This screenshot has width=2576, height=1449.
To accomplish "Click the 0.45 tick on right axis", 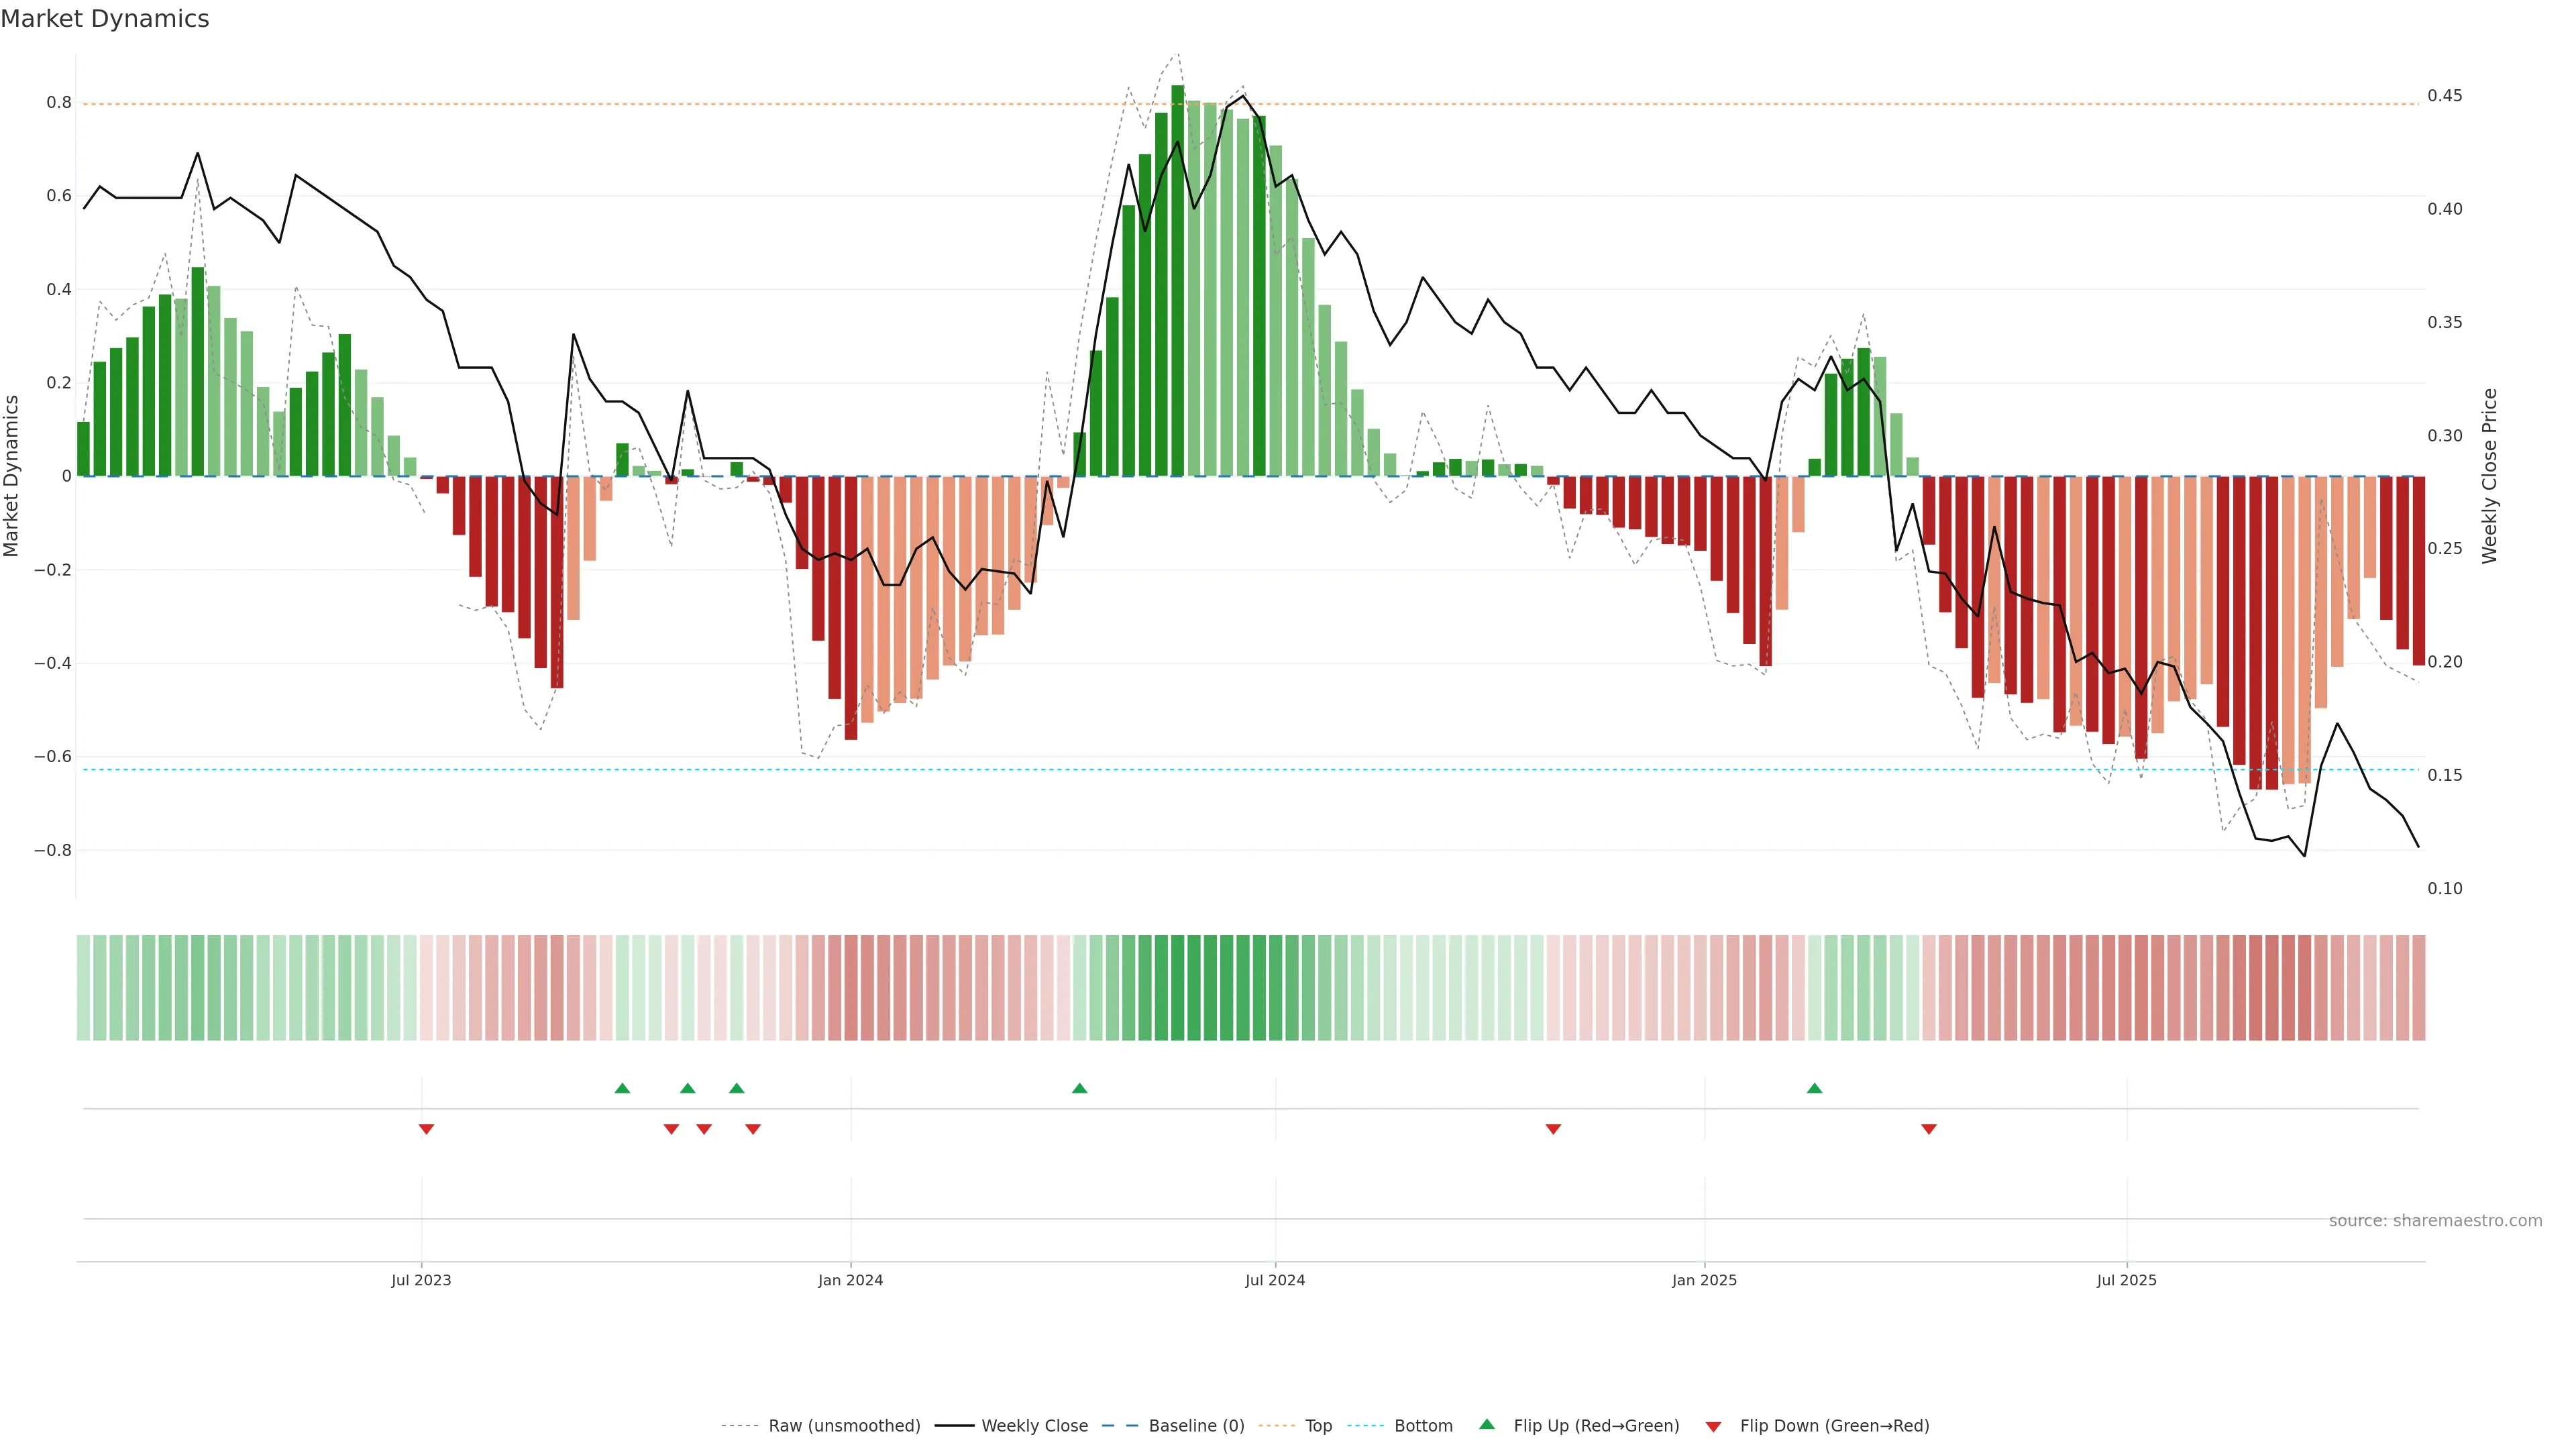I will tap(2444, 96).
